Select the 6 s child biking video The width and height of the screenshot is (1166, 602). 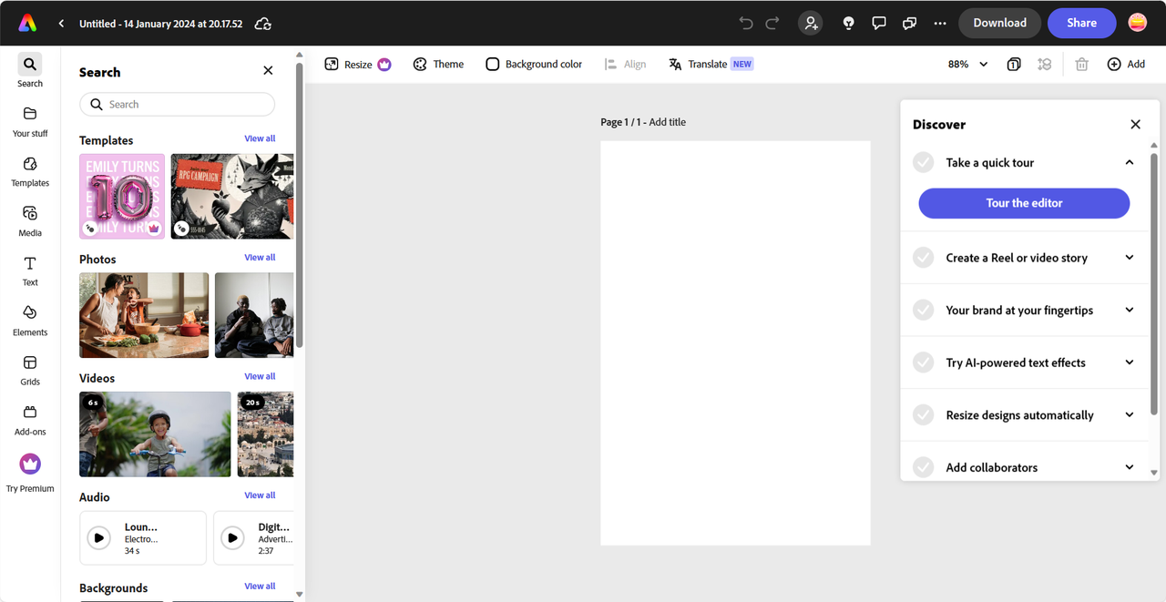155,434
